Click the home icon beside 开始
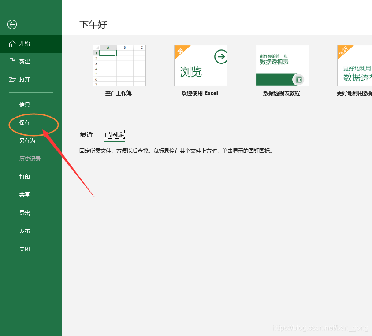 click(12, 44)
